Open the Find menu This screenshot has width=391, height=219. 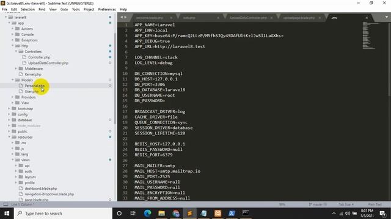(42, 9)
